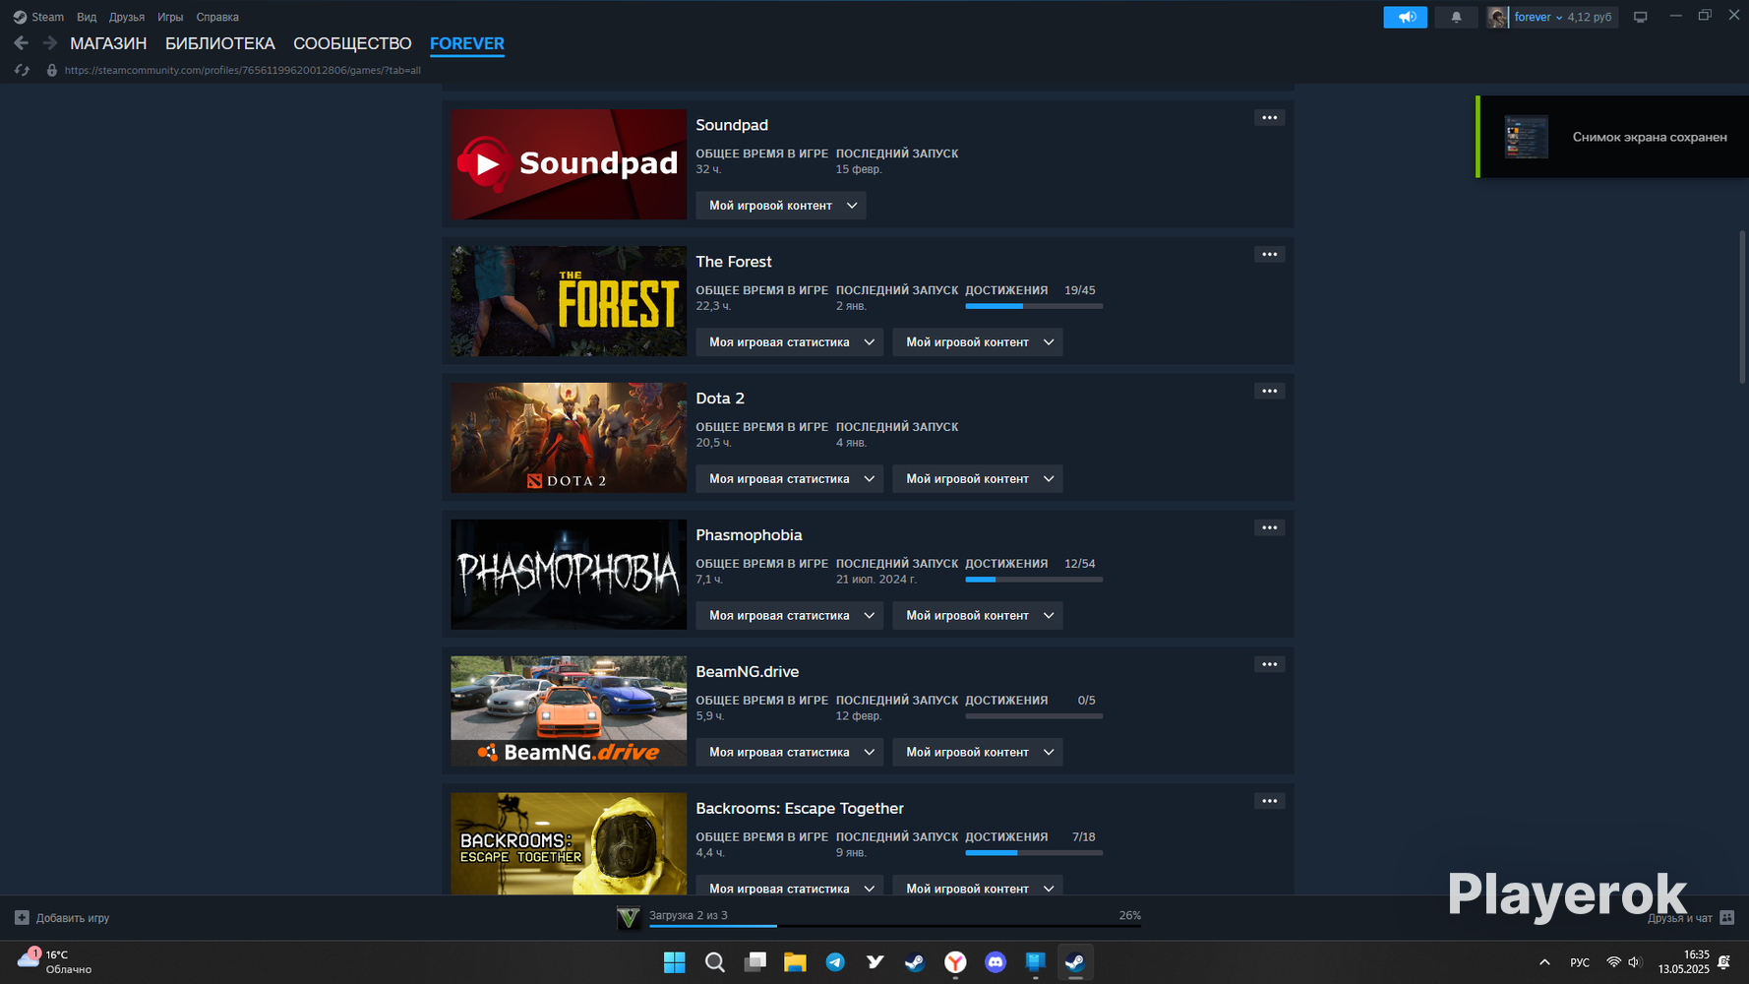This screenshot has height=984, width=1749.
Task: Show hidden icons in the system tray
Action: (1544, 962)
